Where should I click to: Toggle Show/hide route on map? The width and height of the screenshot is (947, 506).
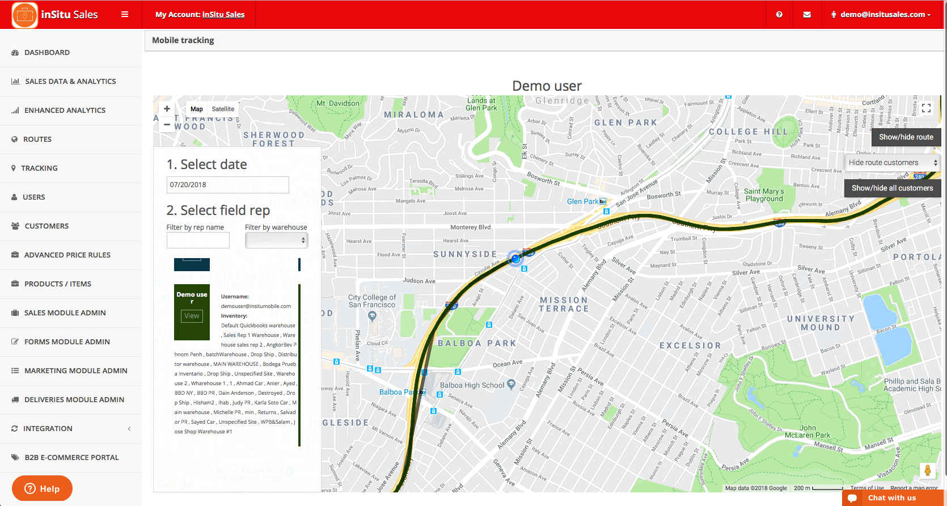[x=906, y=137]
